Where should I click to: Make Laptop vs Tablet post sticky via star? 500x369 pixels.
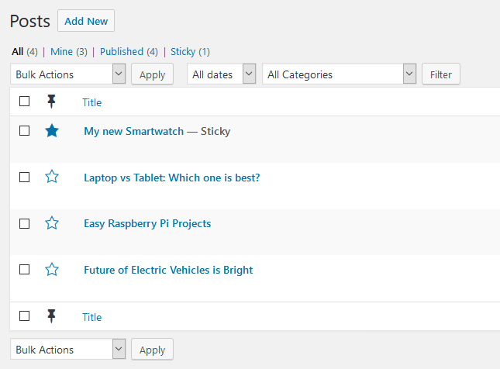(x=52, y=177)
